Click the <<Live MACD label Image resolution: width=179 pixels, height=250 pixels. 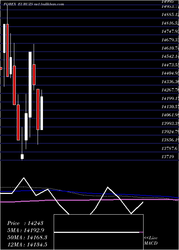(x=151, y=240)
